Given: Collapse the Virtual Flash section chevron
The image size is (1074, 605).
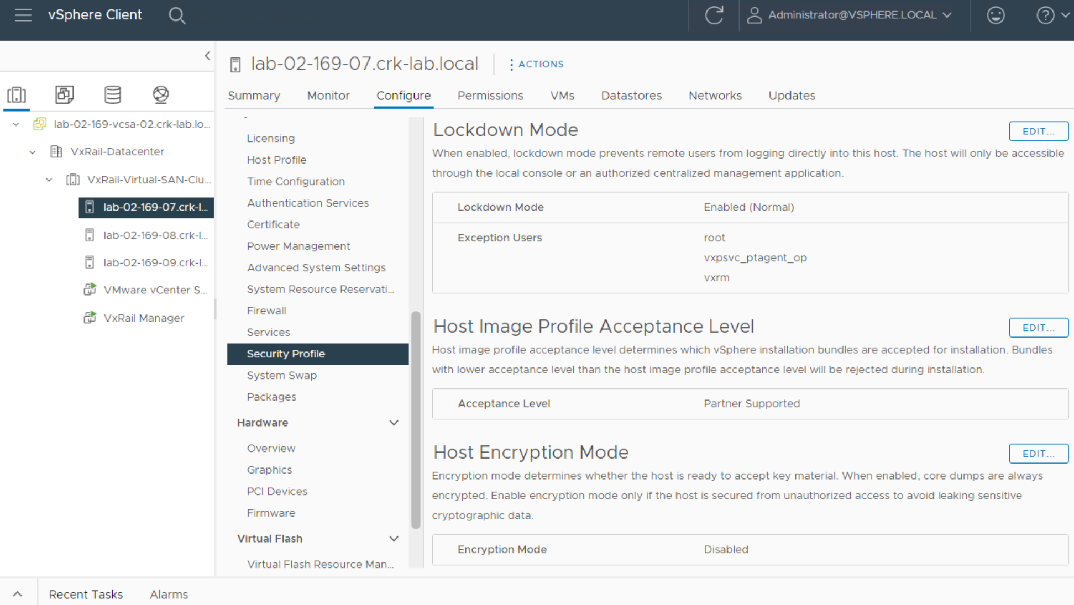Looking at the screenshot, I should pos(394,539).
